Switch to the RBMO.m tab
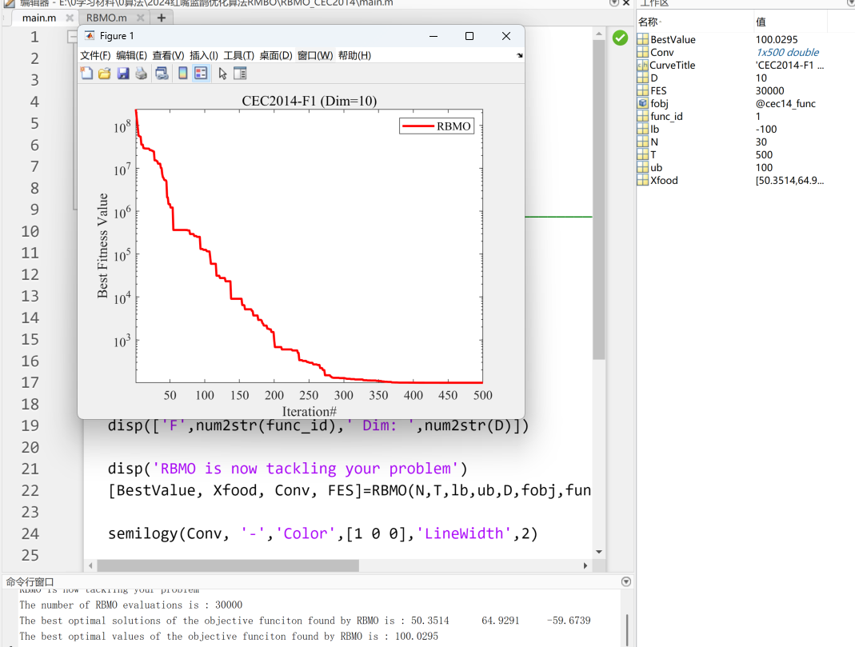Image resolution: width=855 pixels, height=647 pixels. 106,18
